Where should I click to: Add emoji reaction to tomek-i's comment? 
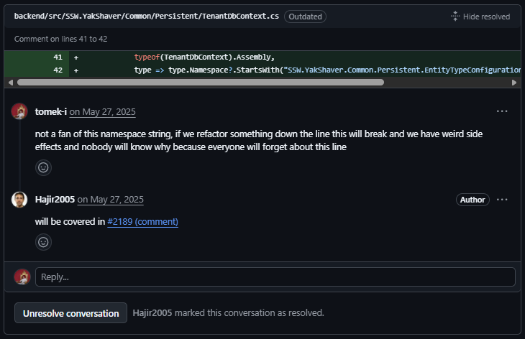44,167
